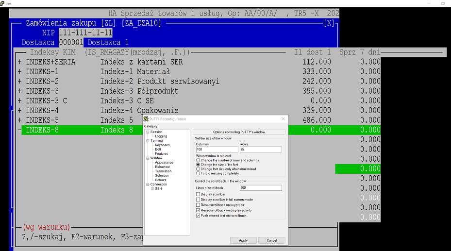Click the Dostawca code field 000001
Screen dimensions: 451x251
coord(71,43)
